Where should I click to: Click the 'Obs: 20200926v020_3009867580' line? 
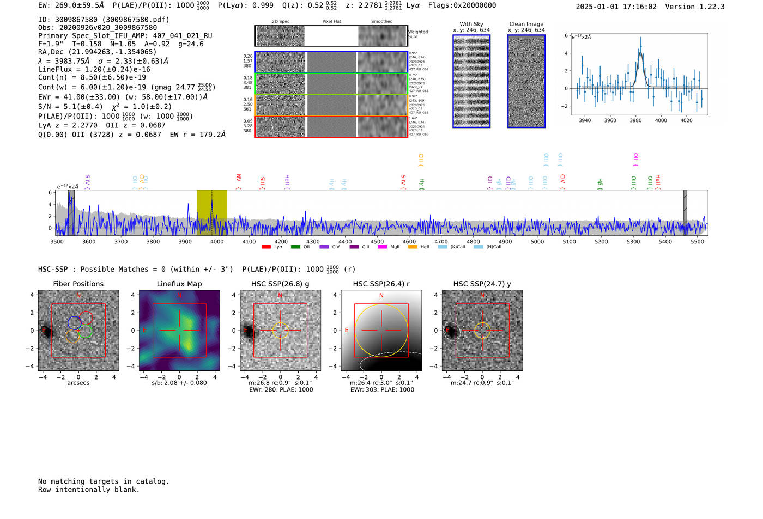coord(98,28)
